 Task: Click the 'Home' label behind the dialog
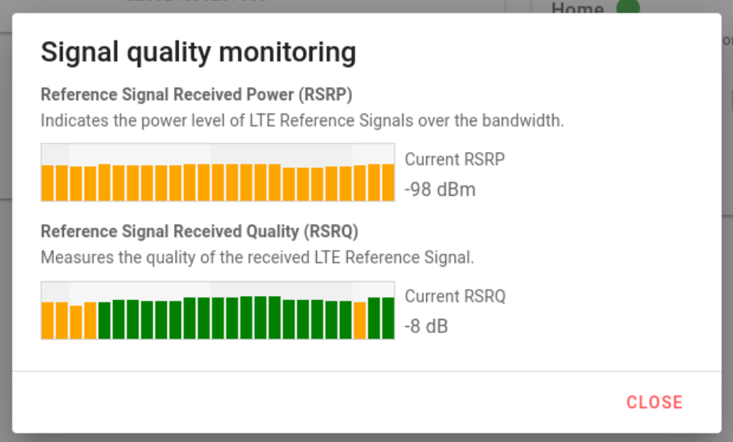click(x=577, y=9)
